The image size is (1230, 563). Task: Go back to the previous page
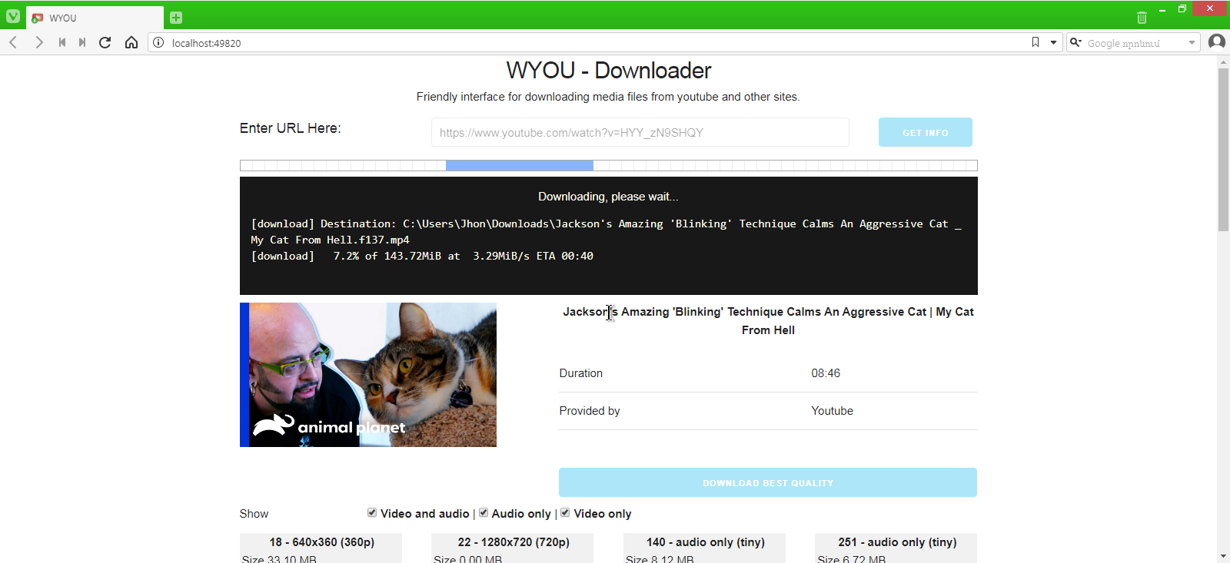(x=14, y=43)
